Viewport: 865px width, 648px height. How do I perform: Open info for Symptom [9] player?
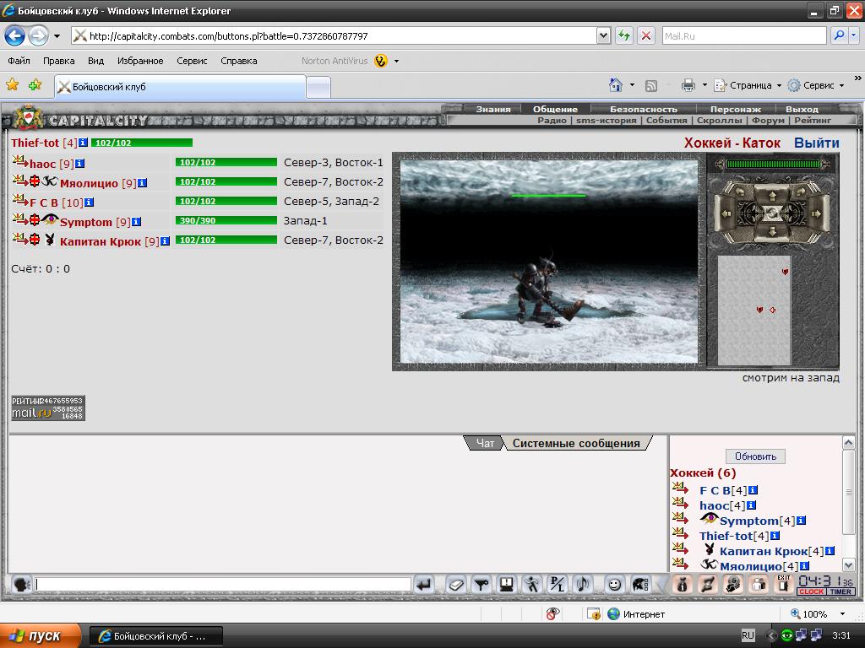click(x=136, y=222)
